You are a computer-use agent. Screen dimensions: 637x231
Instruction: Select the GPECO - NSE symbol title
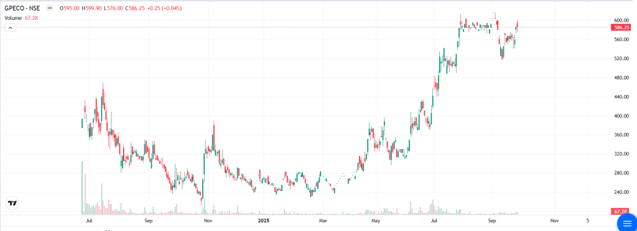coord(22,8)
